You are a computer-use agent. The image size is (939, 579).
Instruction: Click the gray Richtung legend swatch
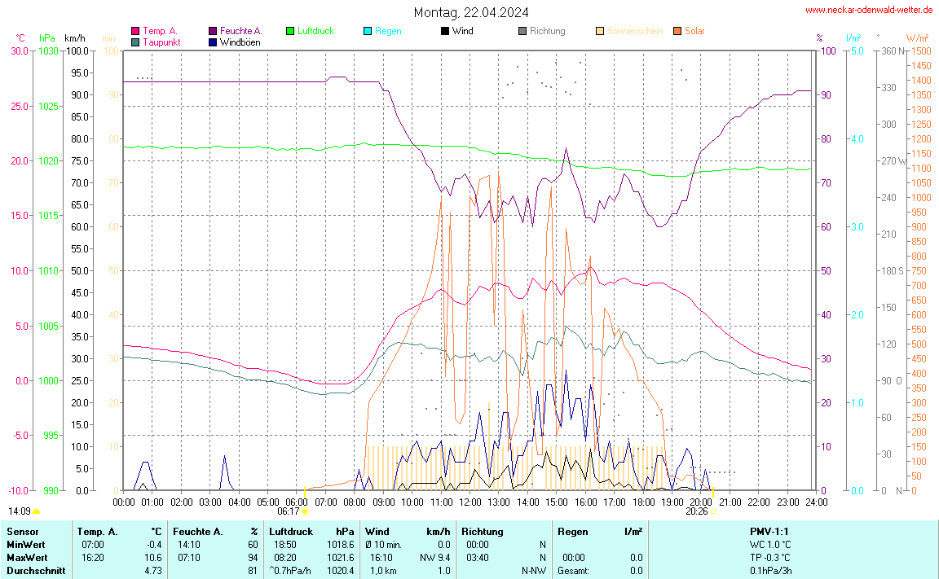(522, 31)
